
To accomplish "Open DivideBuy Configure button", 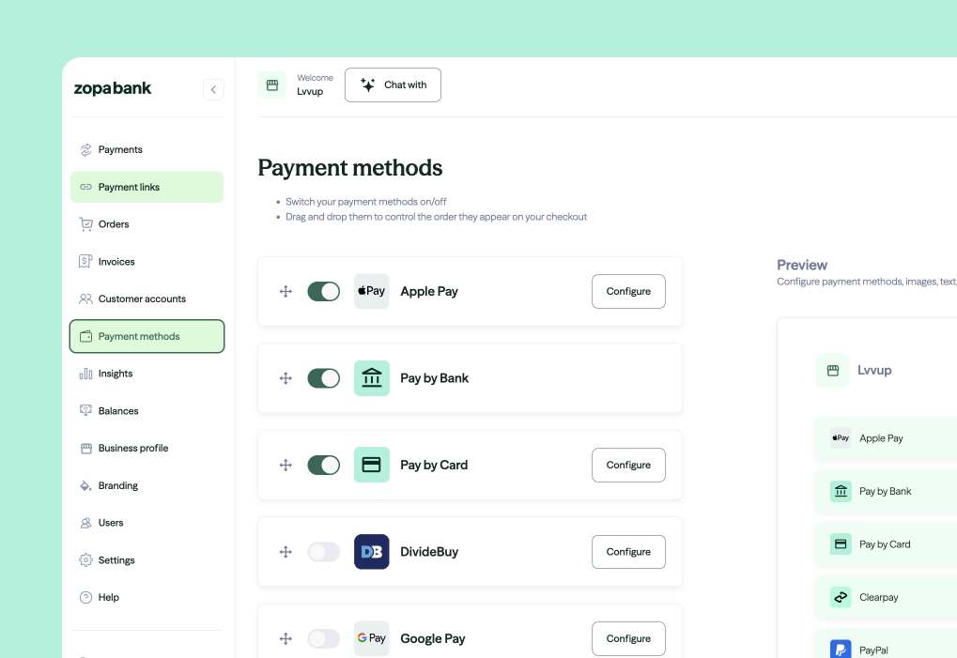I will [x=628, y=552].
